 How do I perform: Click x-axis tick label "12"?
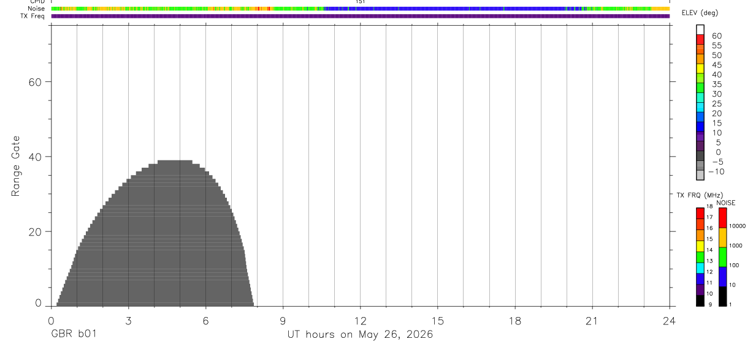pos(360,321)
